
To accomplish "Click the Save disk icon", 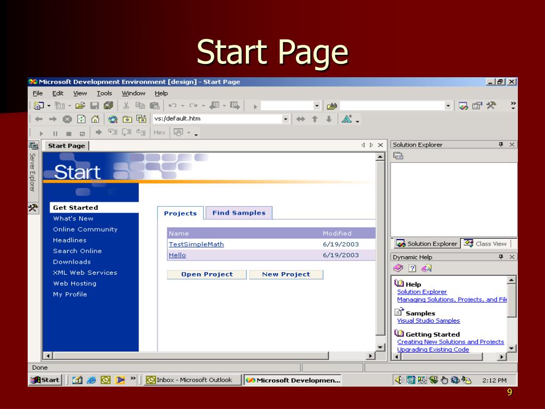I will 95,105.
